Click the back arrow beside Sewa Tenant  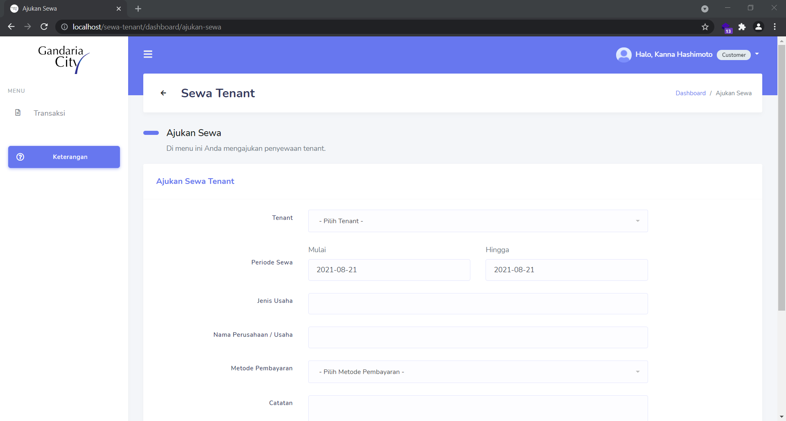coord(163,93)
